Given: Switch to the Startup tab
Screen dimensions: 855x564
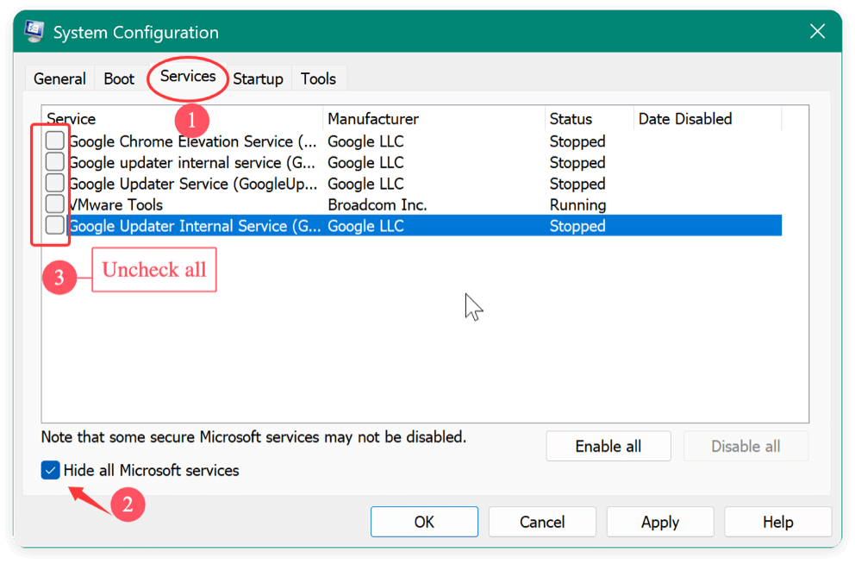Looking at the screenshot, I should point(258,78).
